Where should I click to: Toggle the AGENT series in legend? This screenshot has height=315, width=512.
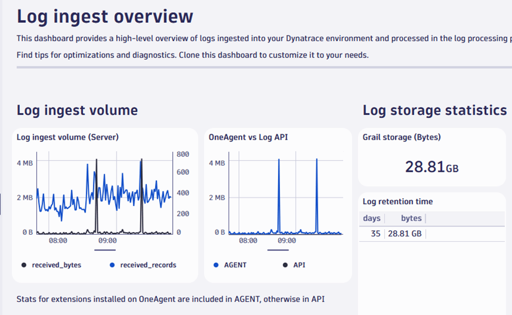click(x=235, y=265)
